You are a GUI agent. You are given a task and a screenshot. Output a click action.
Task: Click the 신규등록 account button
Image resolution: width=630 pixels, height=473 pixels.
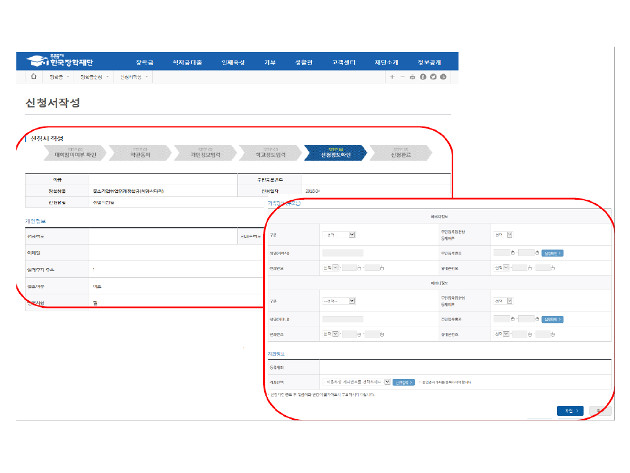click(403, 382)
